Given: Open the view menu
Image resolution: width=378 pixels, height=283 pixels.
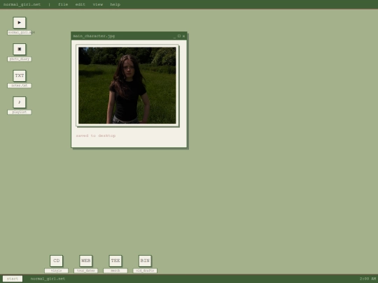Looking at the screenshot, I should [x=97, y=4].
